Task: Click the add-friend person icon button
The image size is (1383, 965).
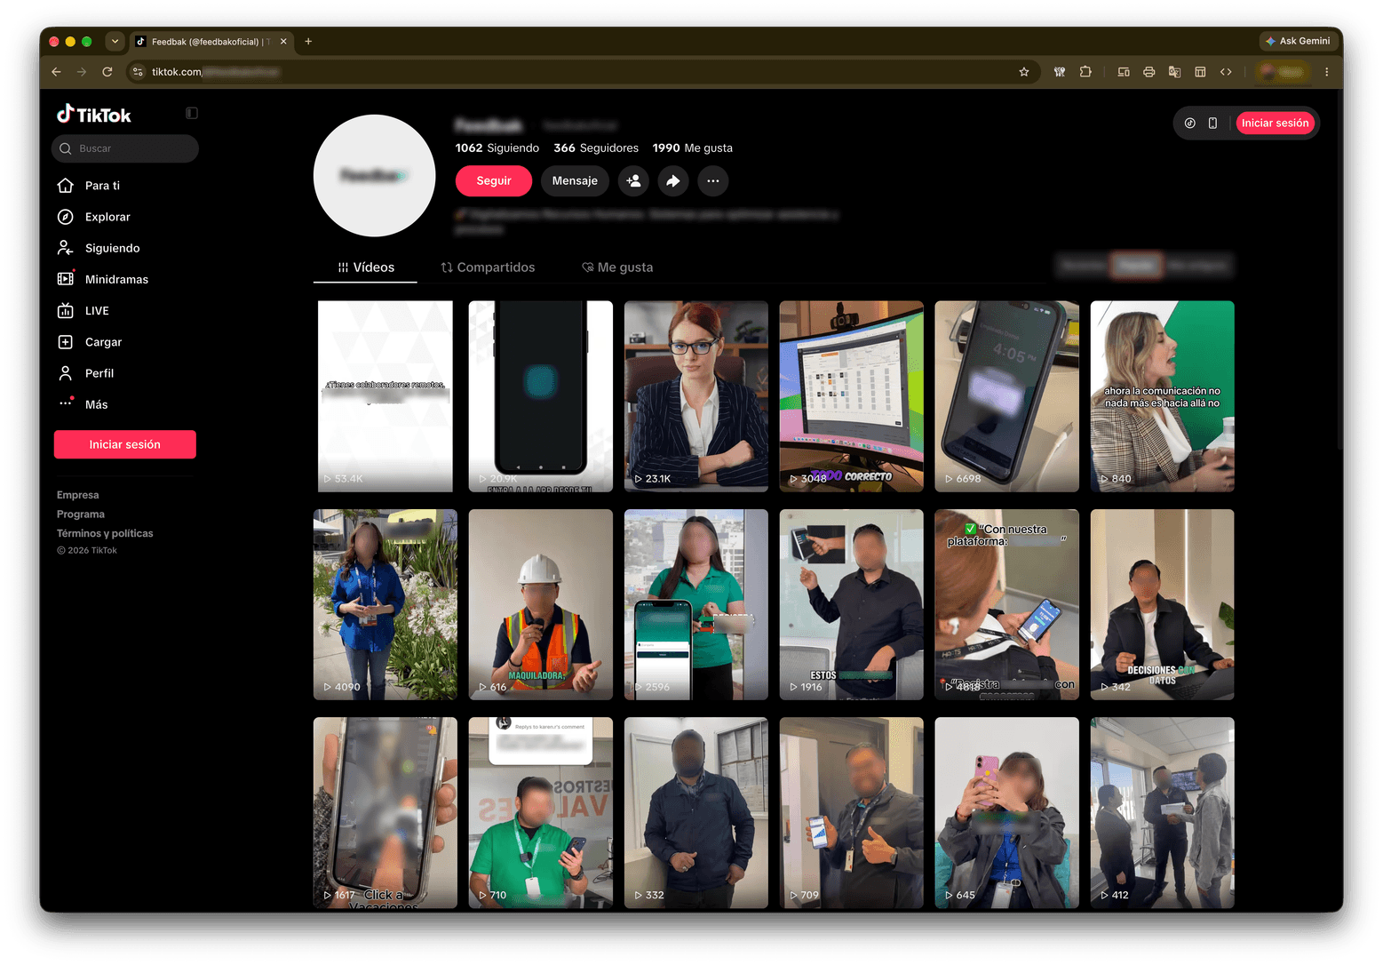Action: pyautogui.click(x=633, y=181)
